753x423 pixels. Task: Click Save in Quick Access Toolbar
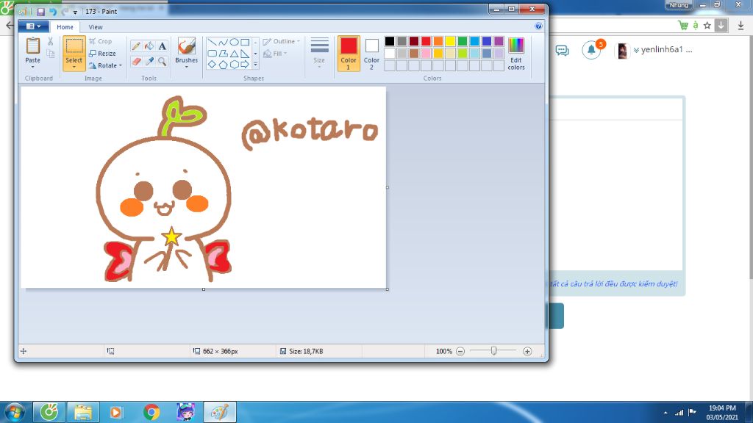pos(41,12)
